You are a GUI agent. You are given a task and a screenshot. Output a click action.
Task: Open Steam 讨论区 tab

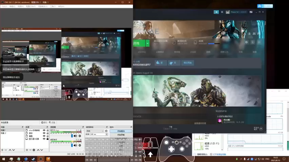pyautogui.click(x=193, y=52)
